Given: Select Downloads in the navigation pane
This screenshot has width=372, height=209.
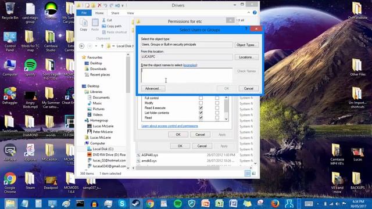Looking at the screenshot, I should (x=98, y=69).
